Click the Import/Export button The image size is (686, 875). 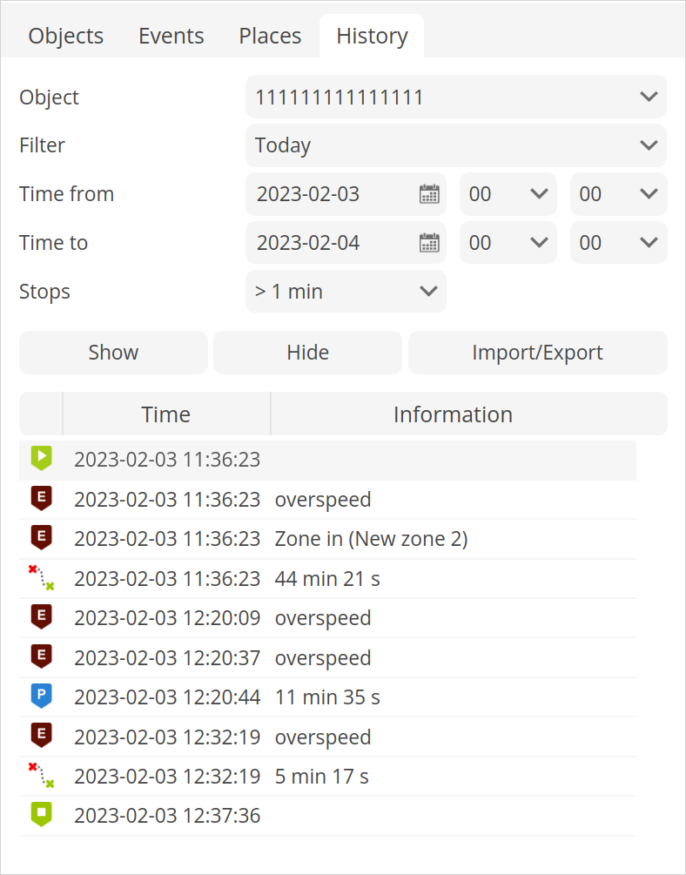[x=537, y=353]
